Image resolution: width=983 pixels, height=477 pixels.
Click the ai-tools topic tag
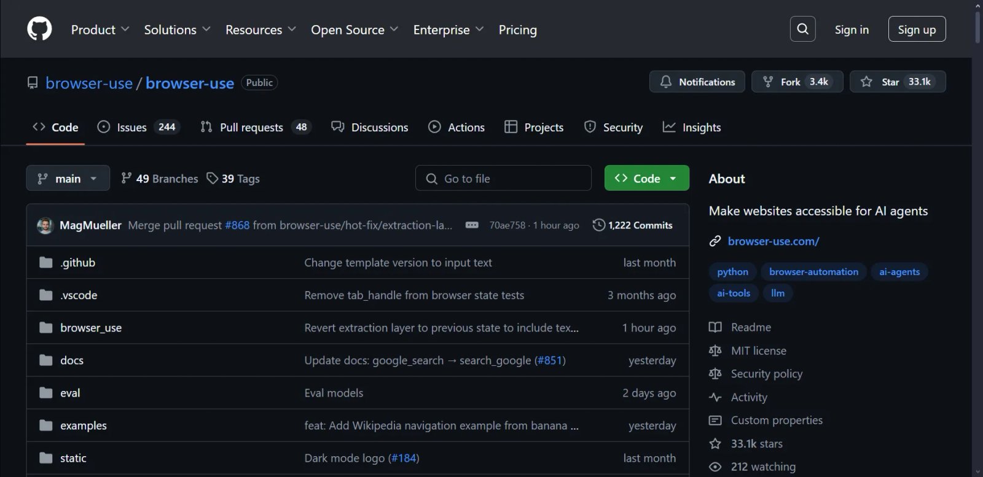click(x=734, y=293)
